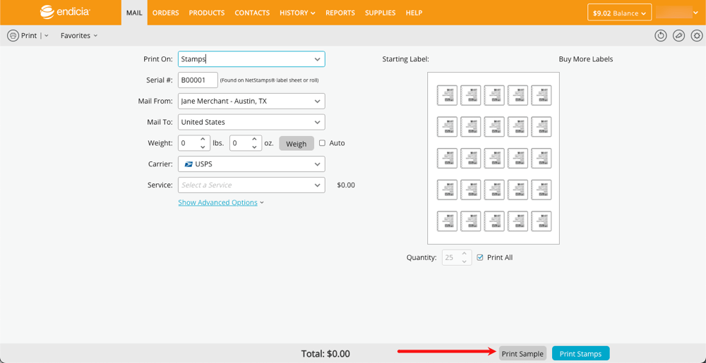
Task: Open the MAIL tab
Action: tap(134, 13)
